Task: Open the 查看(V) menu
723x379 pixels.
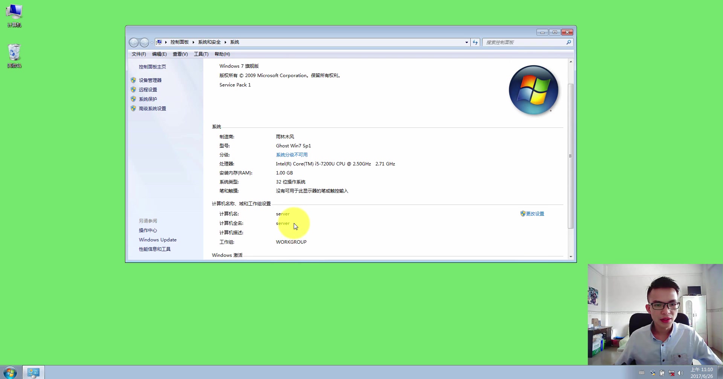Action: point(180,54)
